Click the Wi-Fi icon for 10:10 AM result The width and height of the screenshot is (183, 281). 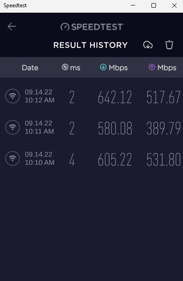tap(13, 158)
